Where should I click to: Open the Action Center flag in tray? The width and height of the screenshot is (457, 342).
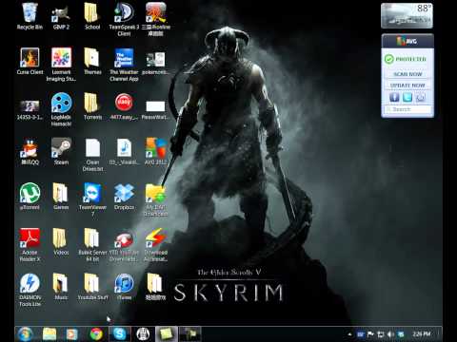coord(370,334)
